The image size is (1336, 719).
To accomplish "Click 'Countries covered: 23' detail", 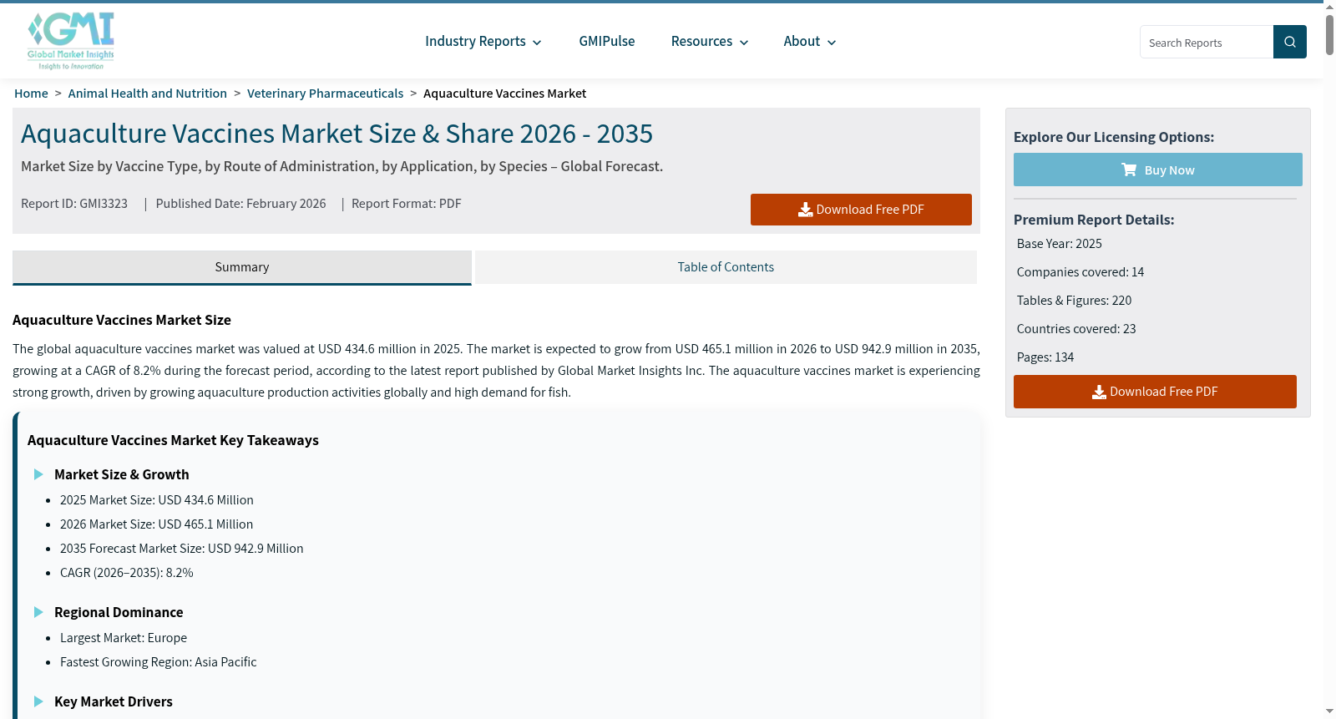I will pyautogui.click(x=1075, y=329).
